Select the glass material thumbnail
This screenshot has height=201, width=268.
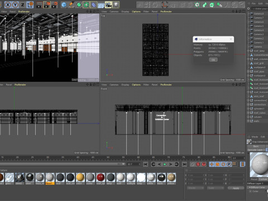click(x=9, y=178)
